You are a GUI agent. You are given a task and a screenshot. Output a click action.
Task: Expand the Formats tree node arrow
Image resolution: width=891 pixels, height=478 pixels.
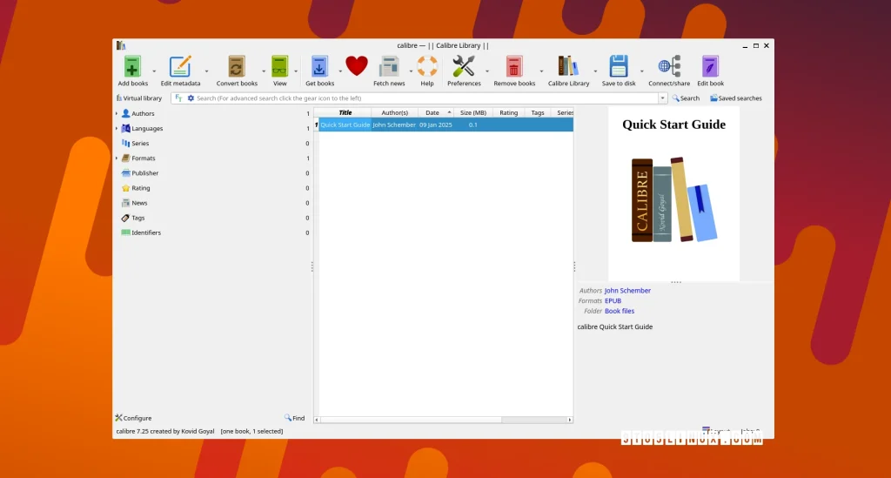coord(117,158)
